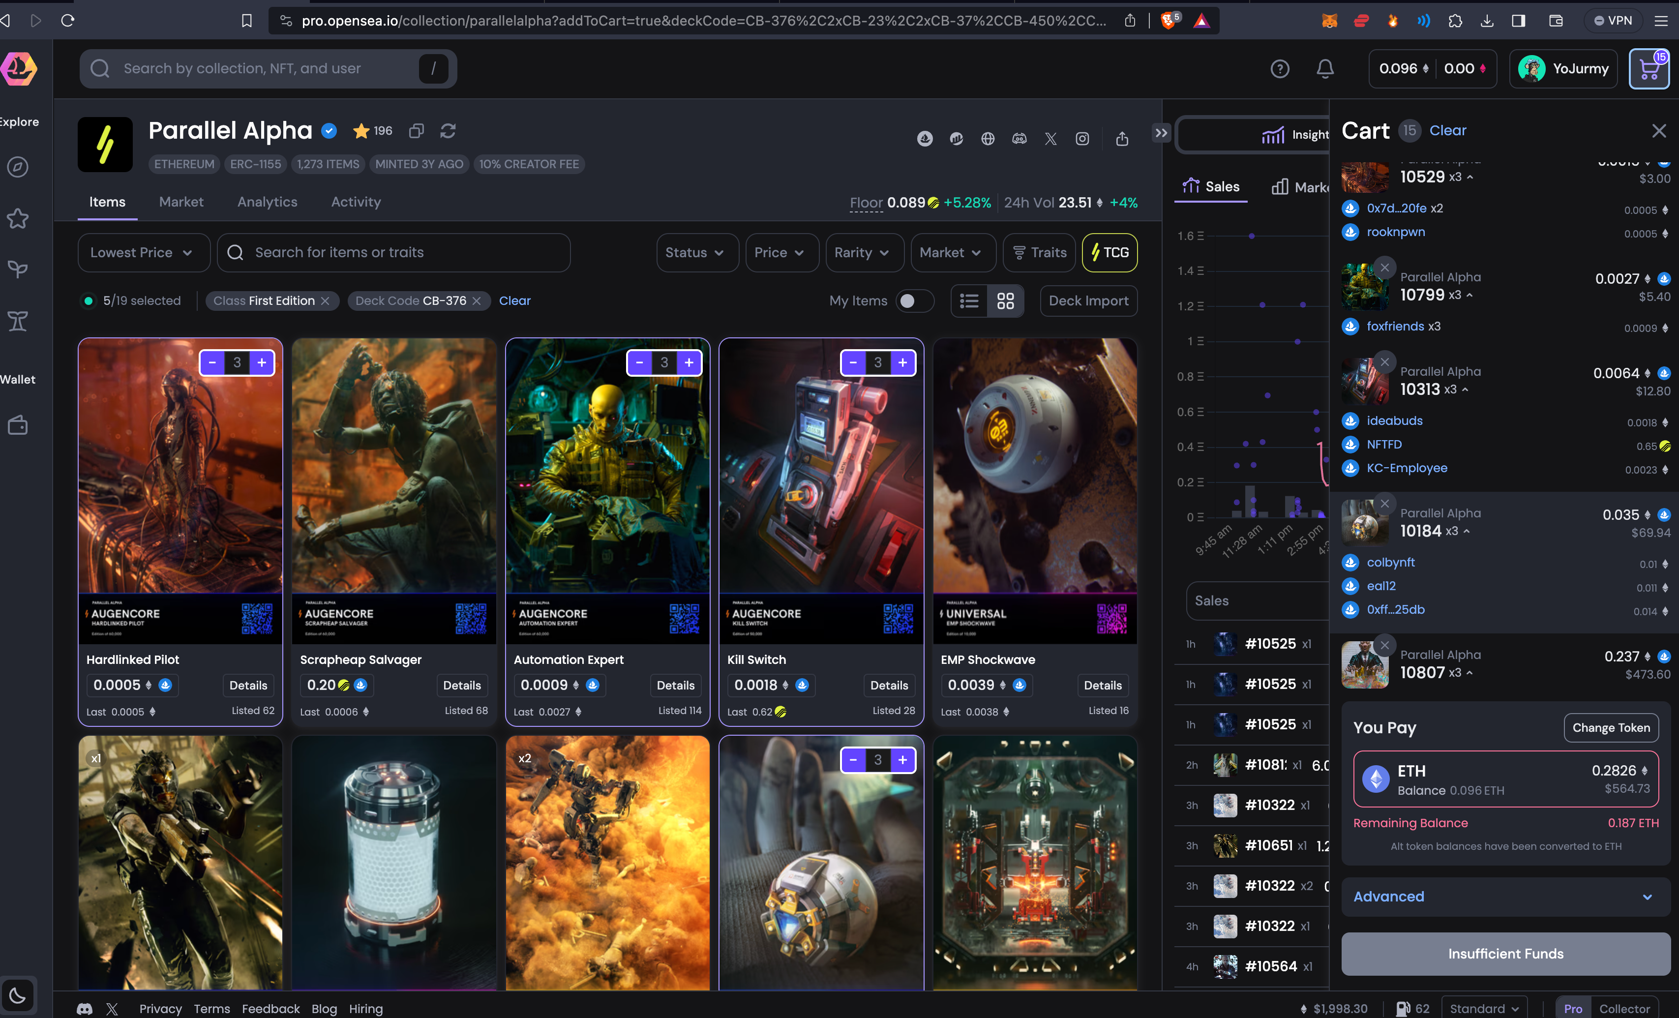Toggle dark mode moon icon
1679x1018 pixels.
pos(18,995)
